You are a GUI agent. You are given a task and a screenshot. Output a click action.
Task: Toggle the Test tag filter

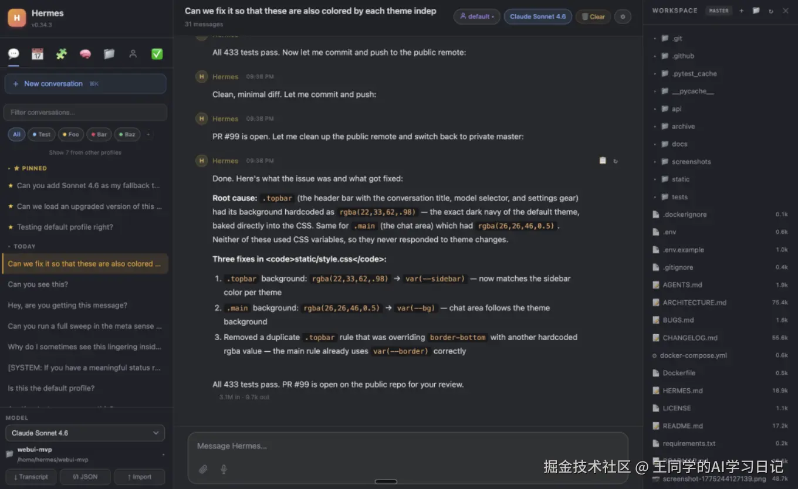pos(41,134)
